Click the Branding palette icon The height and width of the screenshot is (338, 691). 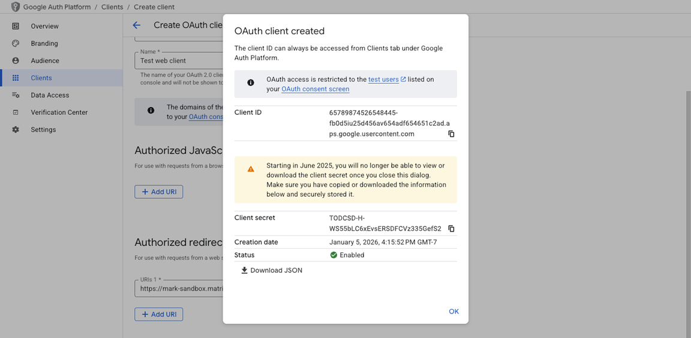click(x=16, y=44)
